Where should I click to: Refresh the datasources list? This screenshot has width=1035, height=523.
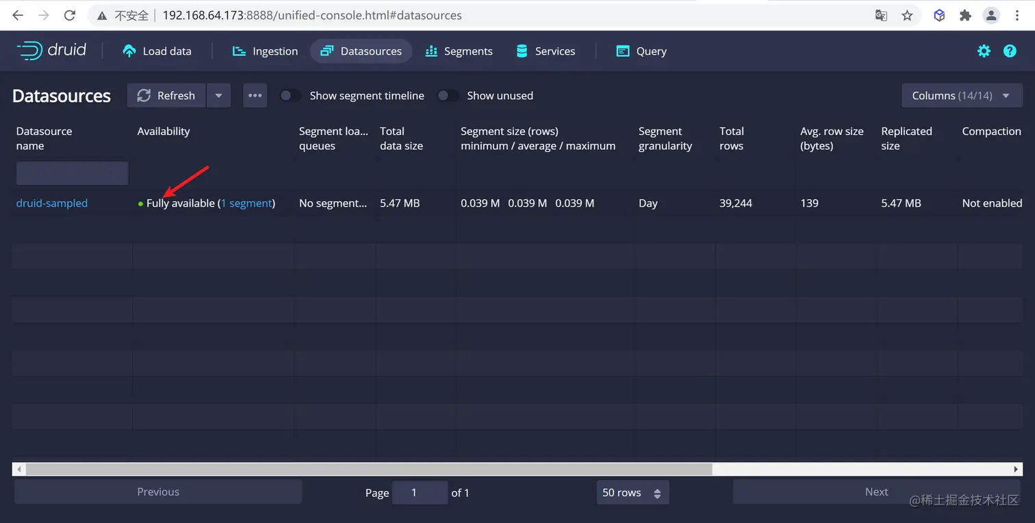pyautogui.click(x=166, y=96)
